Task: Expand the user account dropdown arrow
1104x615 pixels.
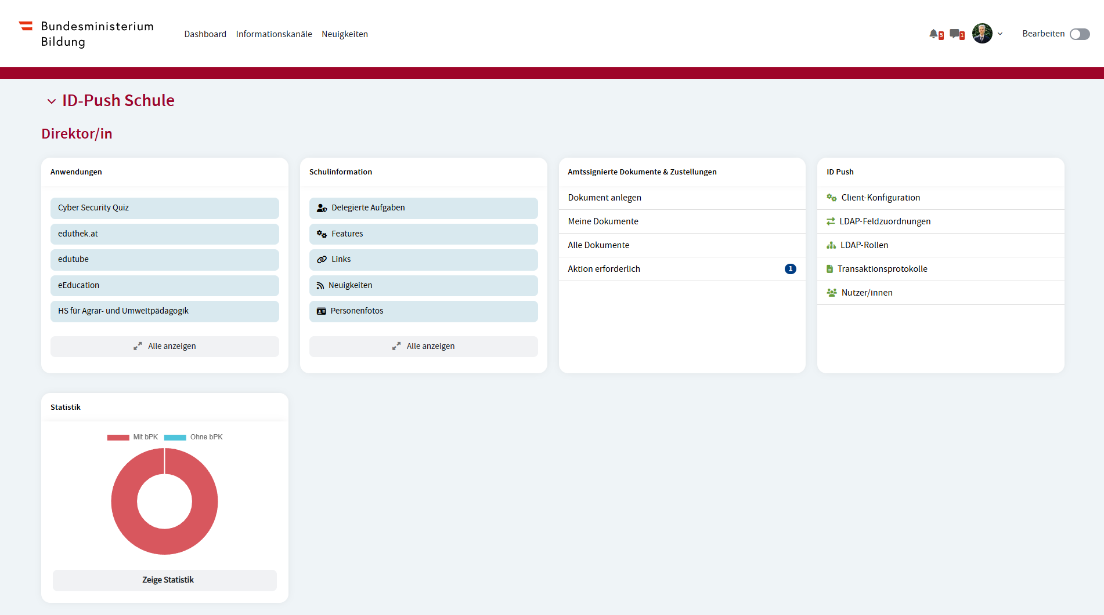Action: coord(1000,34)
